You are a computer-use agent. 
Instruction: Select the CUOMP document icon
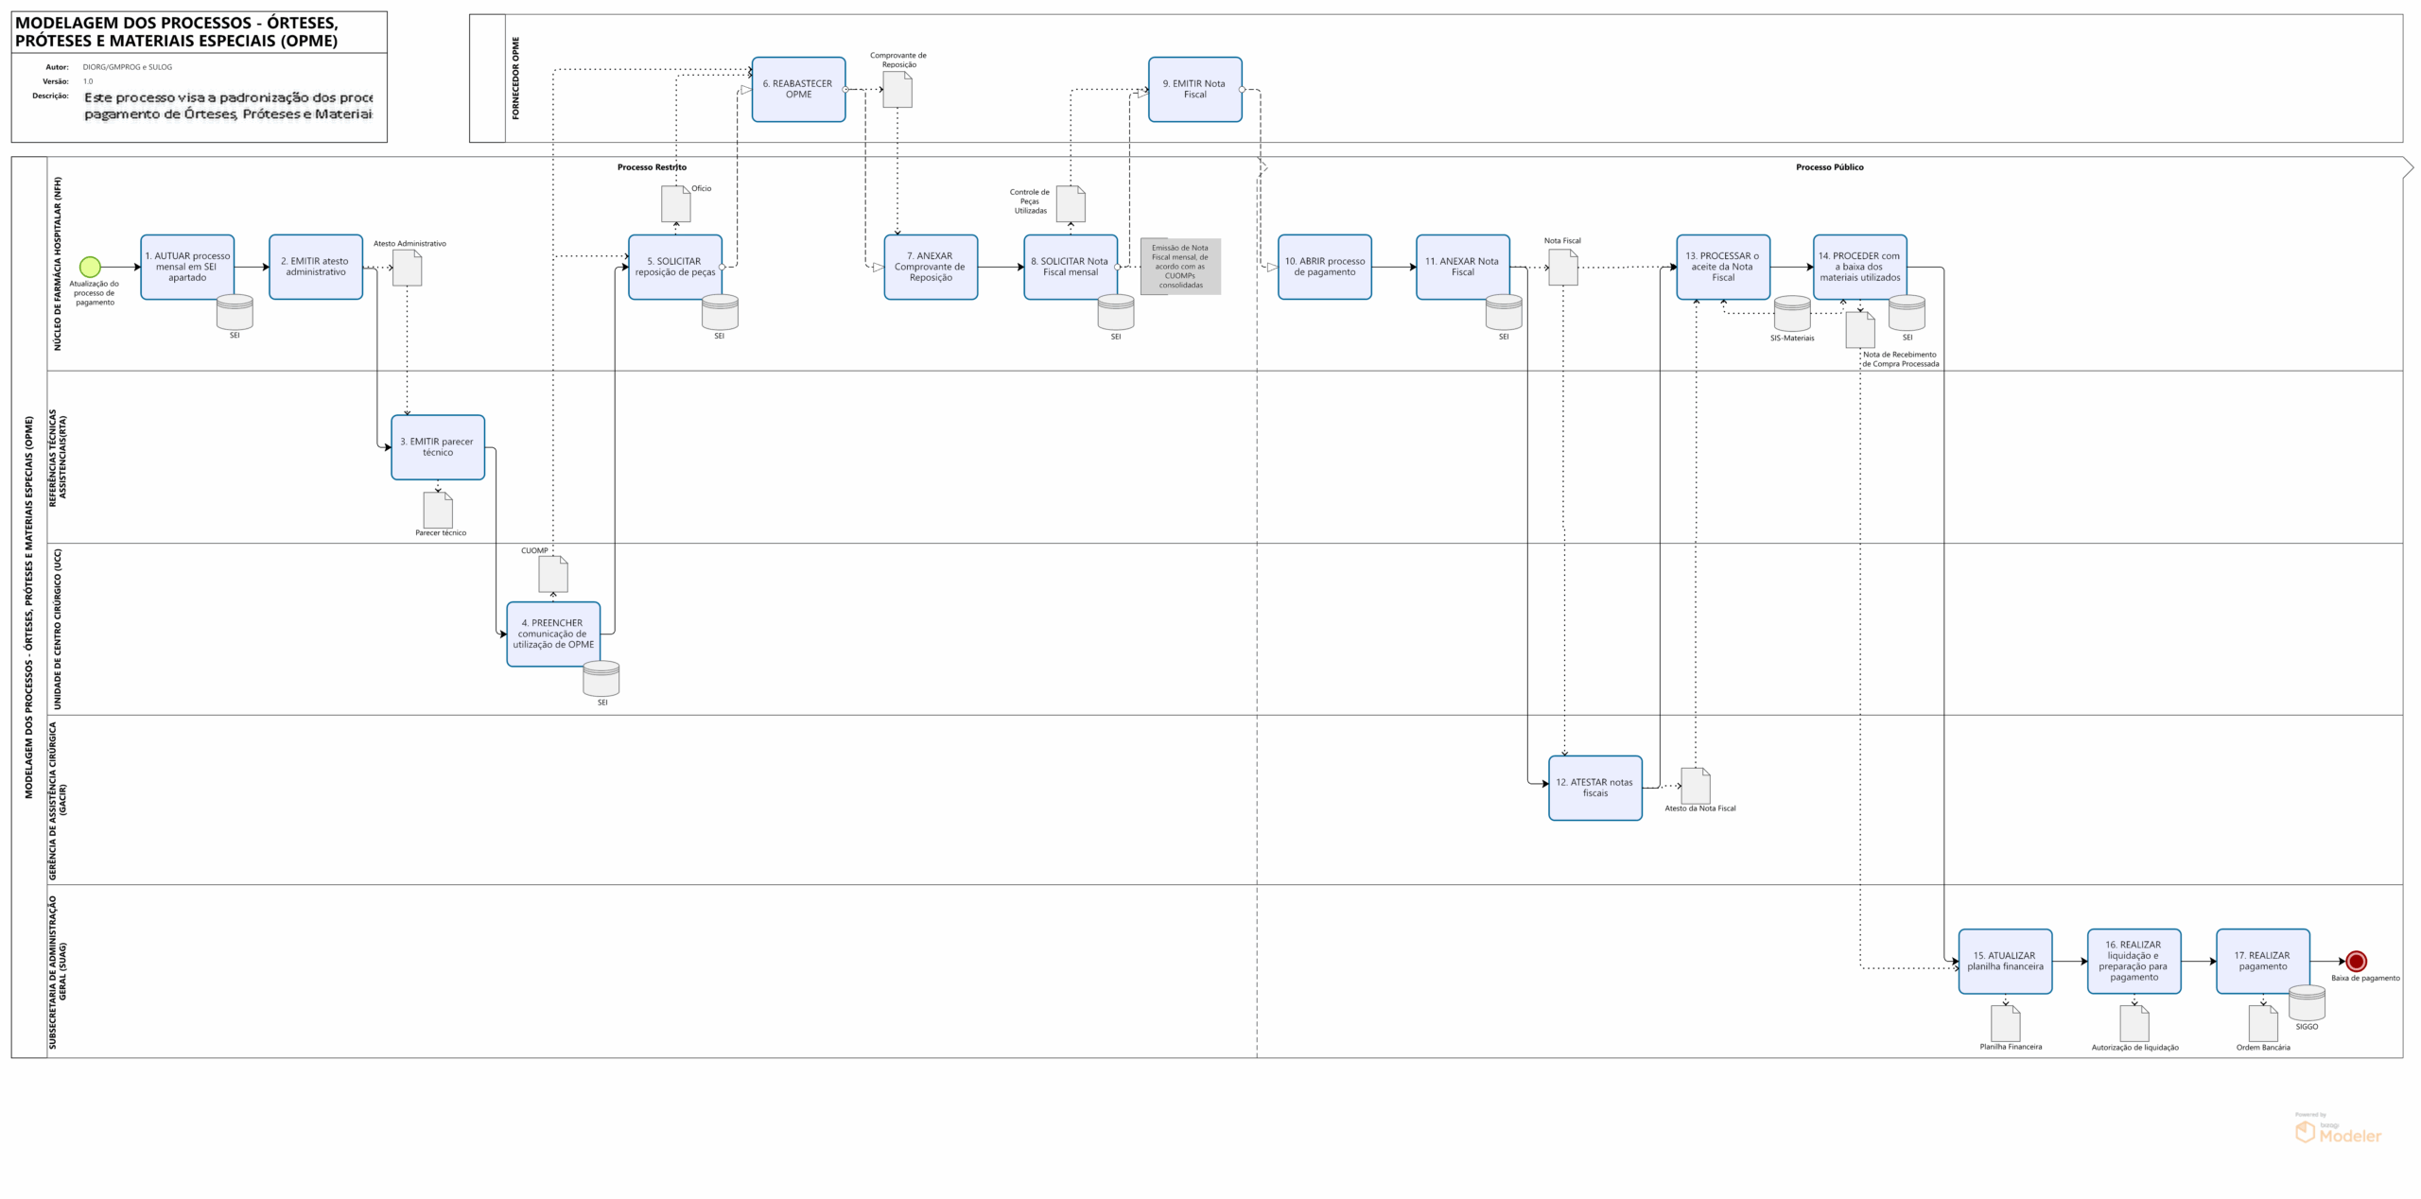pyautogui.click(x=553, y=575)
